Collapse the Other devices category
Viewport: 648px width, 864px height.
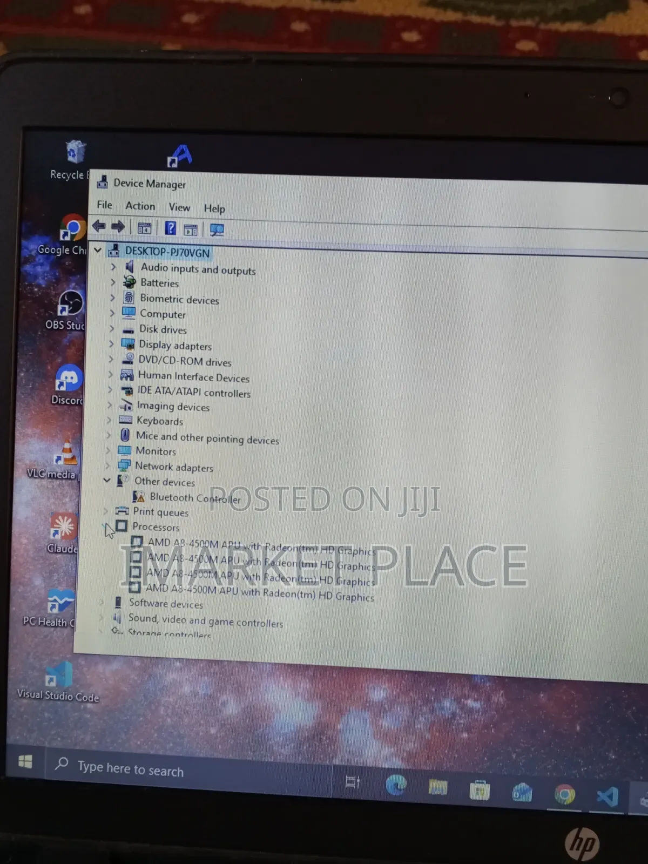[x=107, y=480]
